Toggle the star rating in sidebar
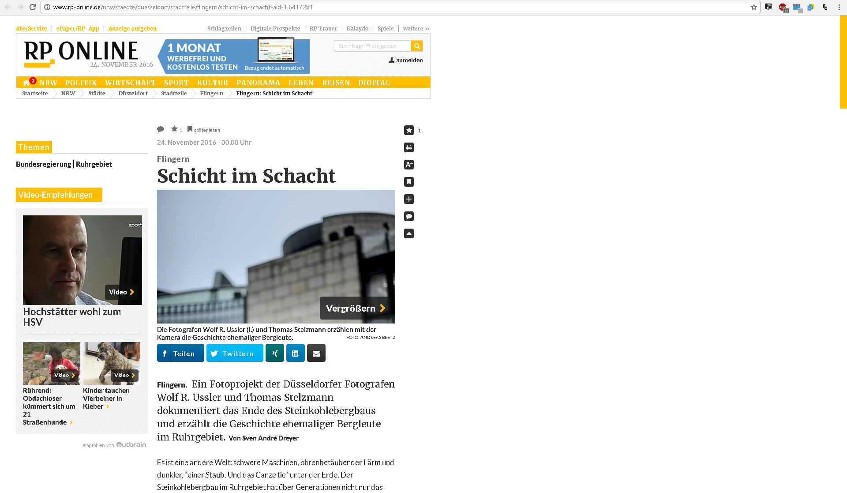847x493 pixels. point(409,130)
